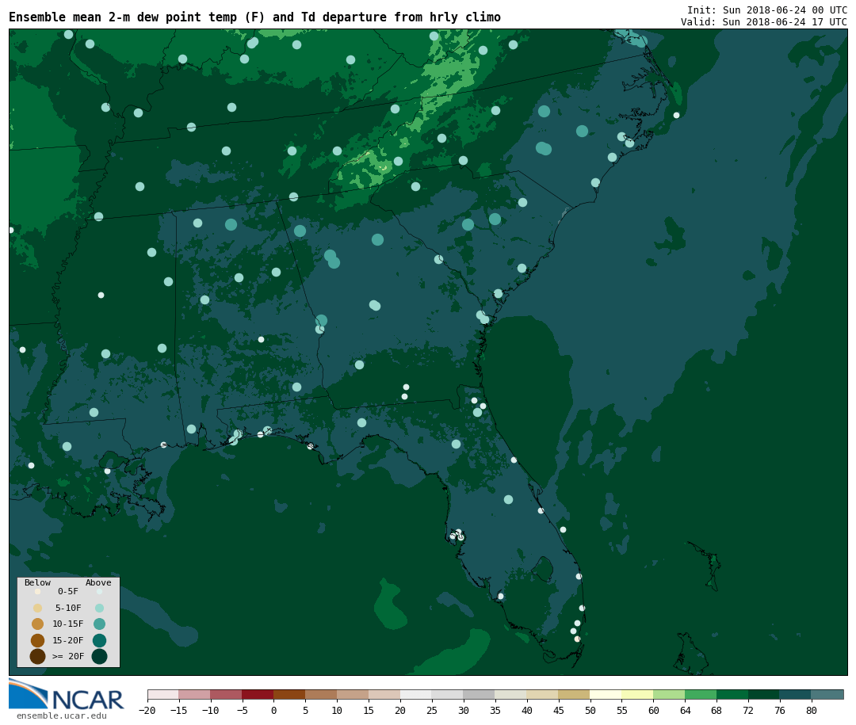Image resolution: width=856 pixels, height=725 pixels.
Task: Click the '10-15F' legend label
Action: (68, 624)
